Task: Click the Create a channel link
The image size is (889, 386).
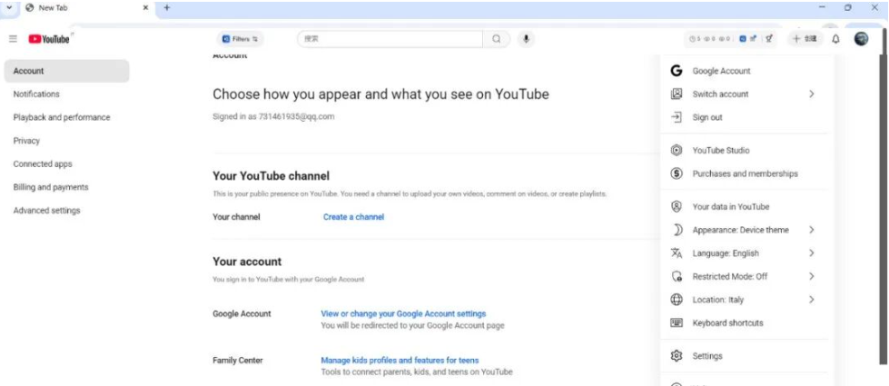Action: click(x=353, y=217)
